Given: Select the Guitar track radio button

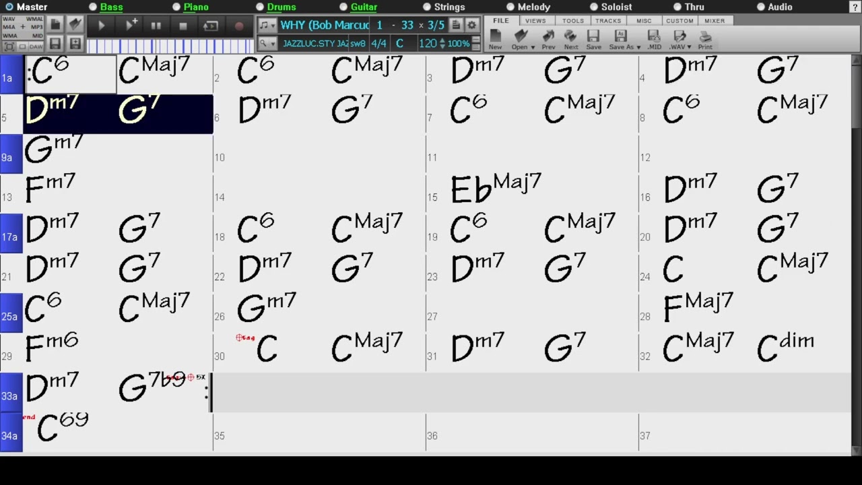Looking at the screenshot, I should (x=343, y=7).
